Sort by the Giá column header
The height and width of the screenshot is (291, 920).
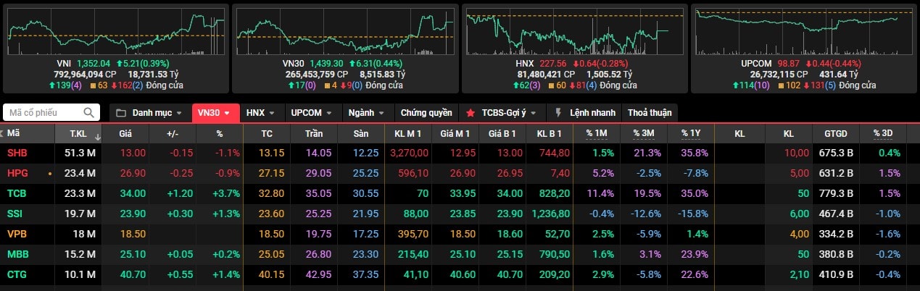(125, 133)
